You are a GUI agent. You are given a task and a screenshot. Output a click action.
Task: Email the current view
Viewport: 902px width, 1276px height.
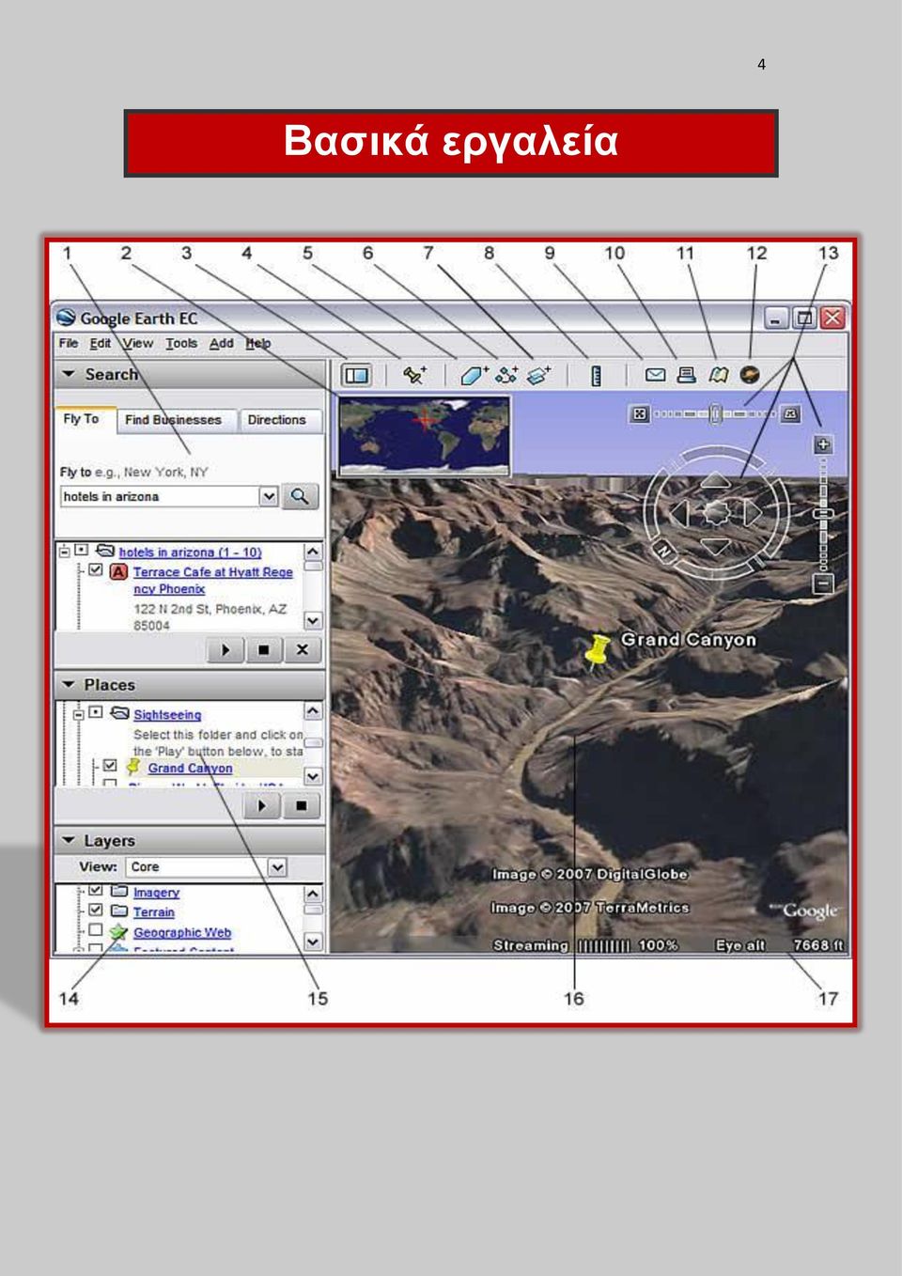(656, 375)
